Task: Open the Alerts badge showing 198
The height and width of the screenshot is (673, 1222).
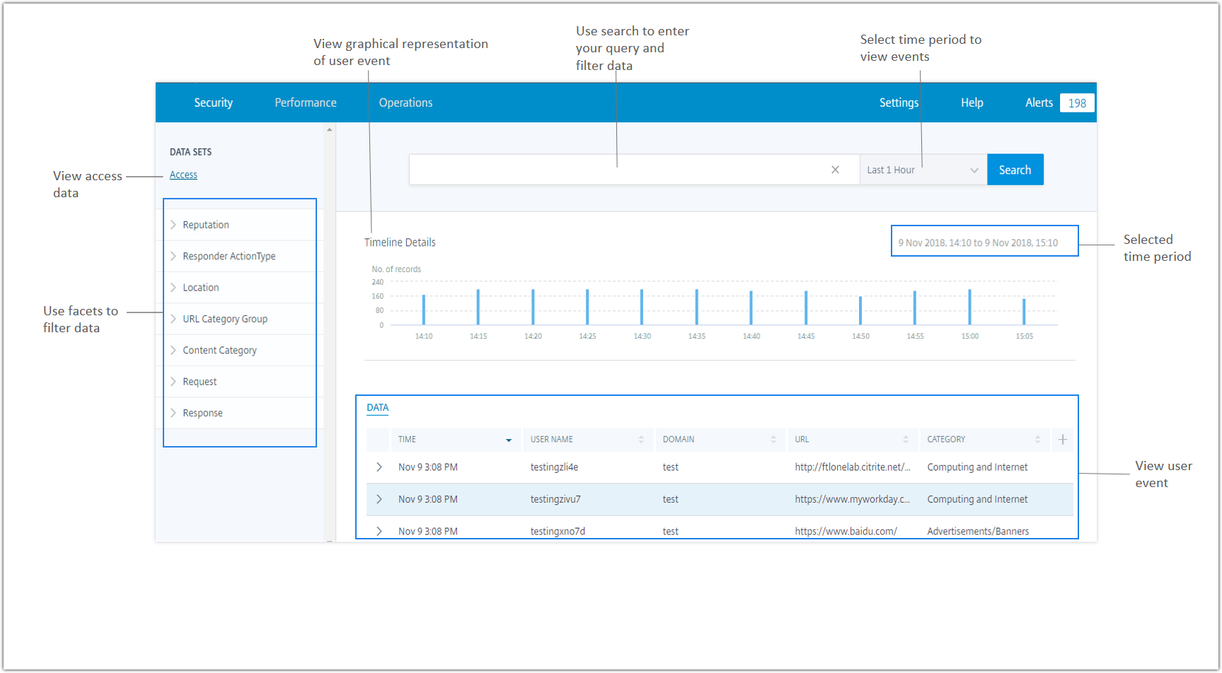Action: pos(1076,103)
